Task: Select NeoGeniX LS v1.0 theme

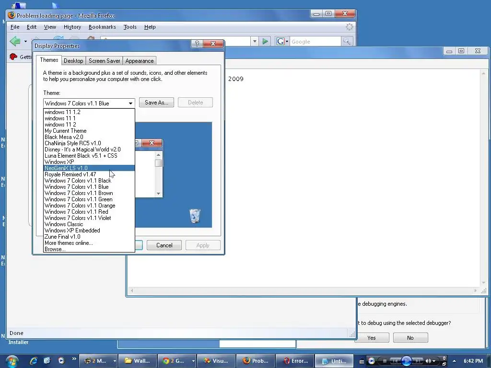Action: tap(89, 168)
